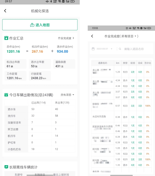Click the green 作业汇总 section icon
Viewport: 155px width, 176px height.
[6, 38]
